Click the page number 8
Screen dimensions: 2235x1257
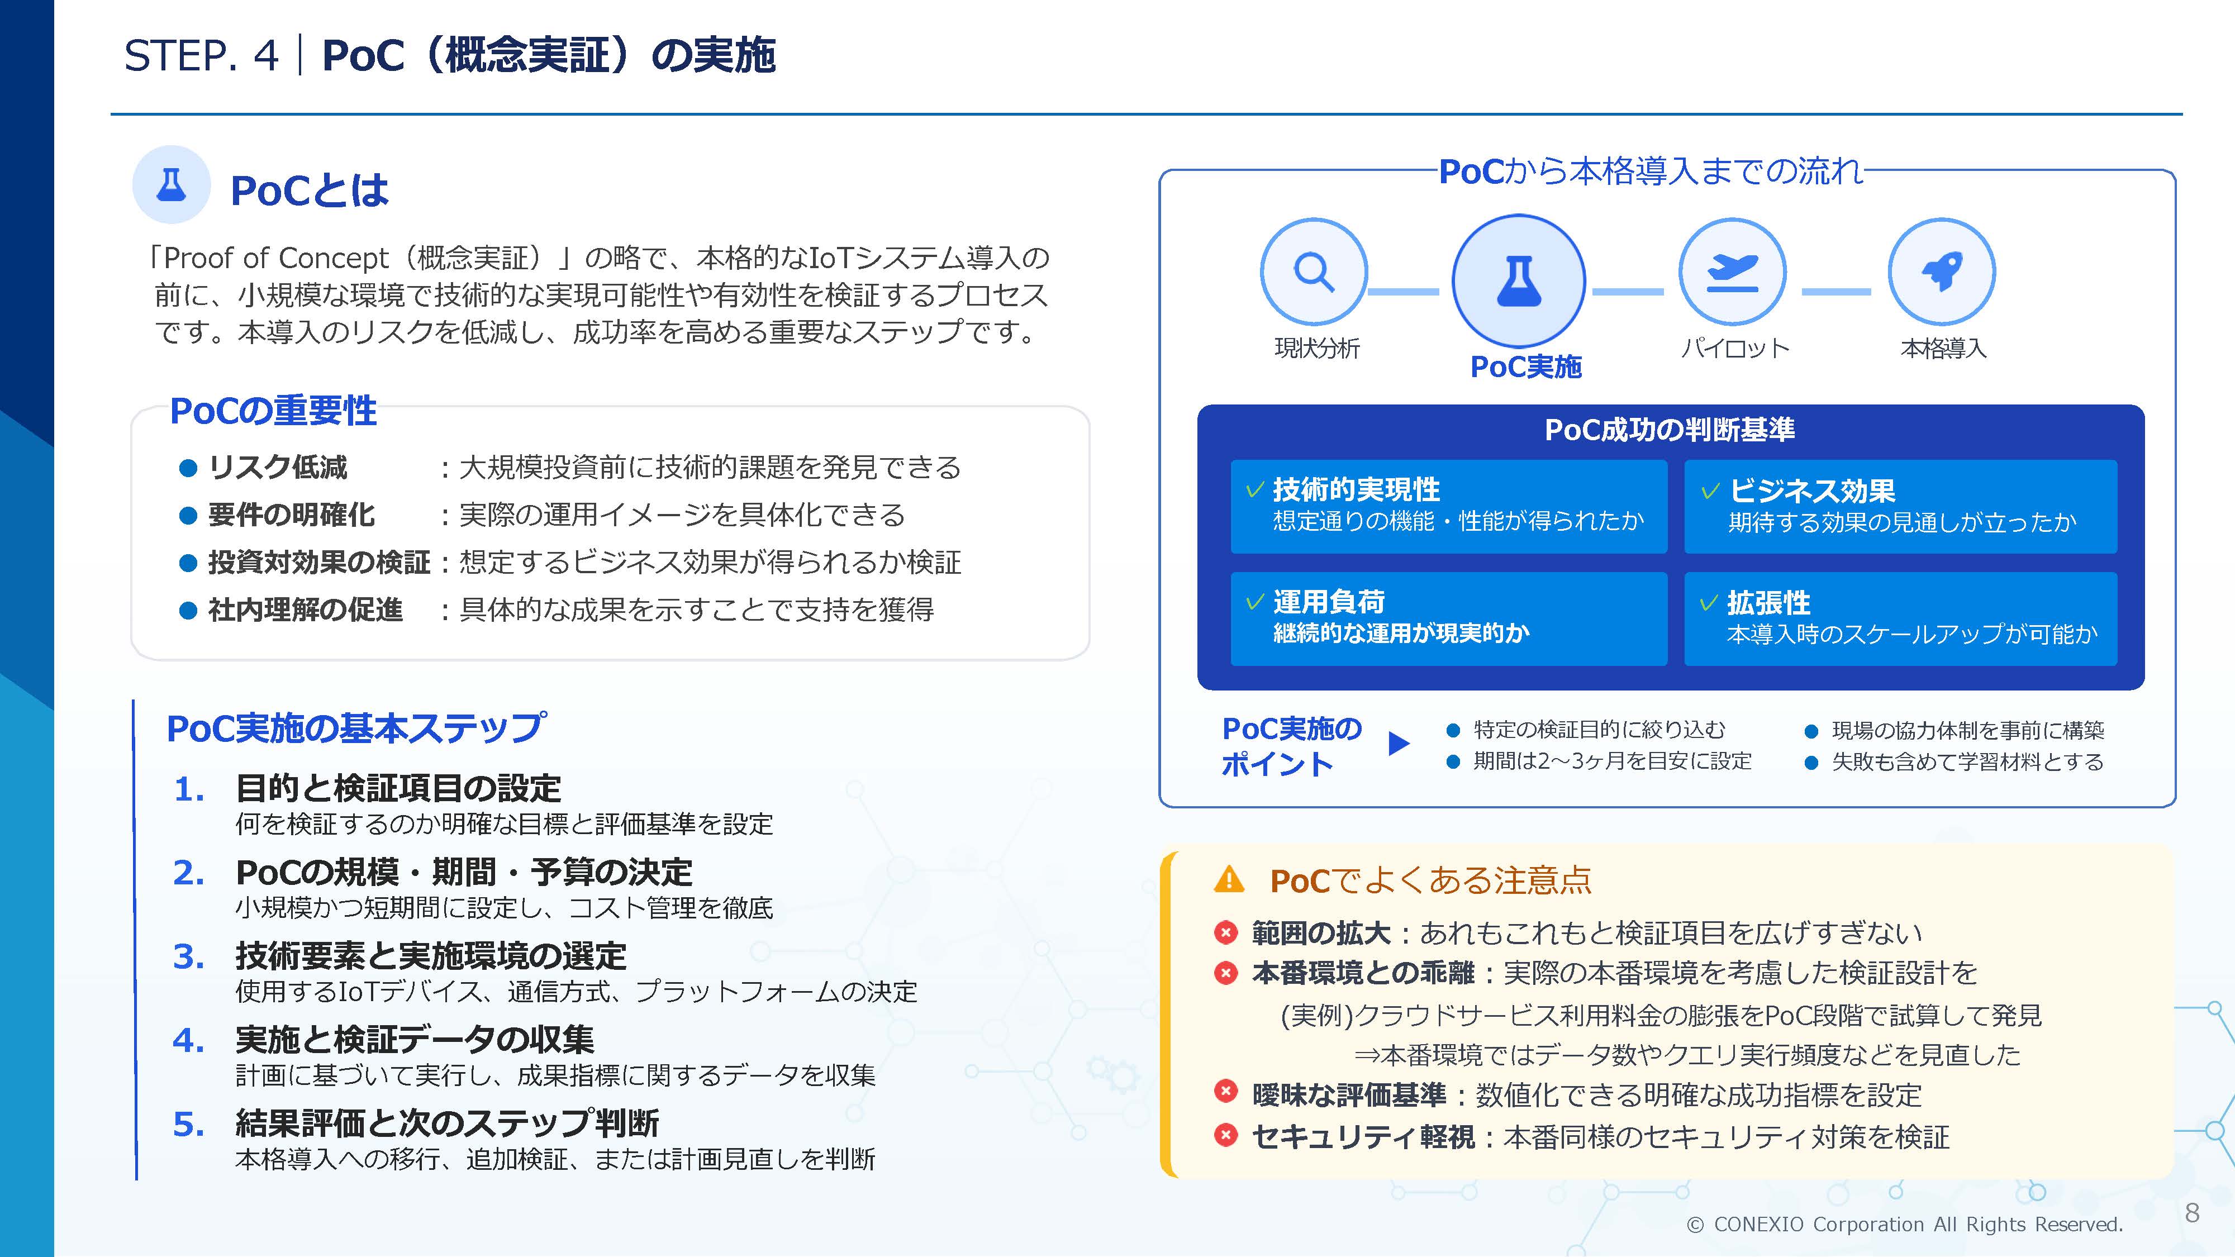[2191, 1213]
